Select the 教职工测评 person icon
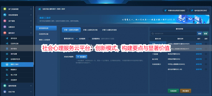The height and width of the screenshot is (96, 212). 7,65
